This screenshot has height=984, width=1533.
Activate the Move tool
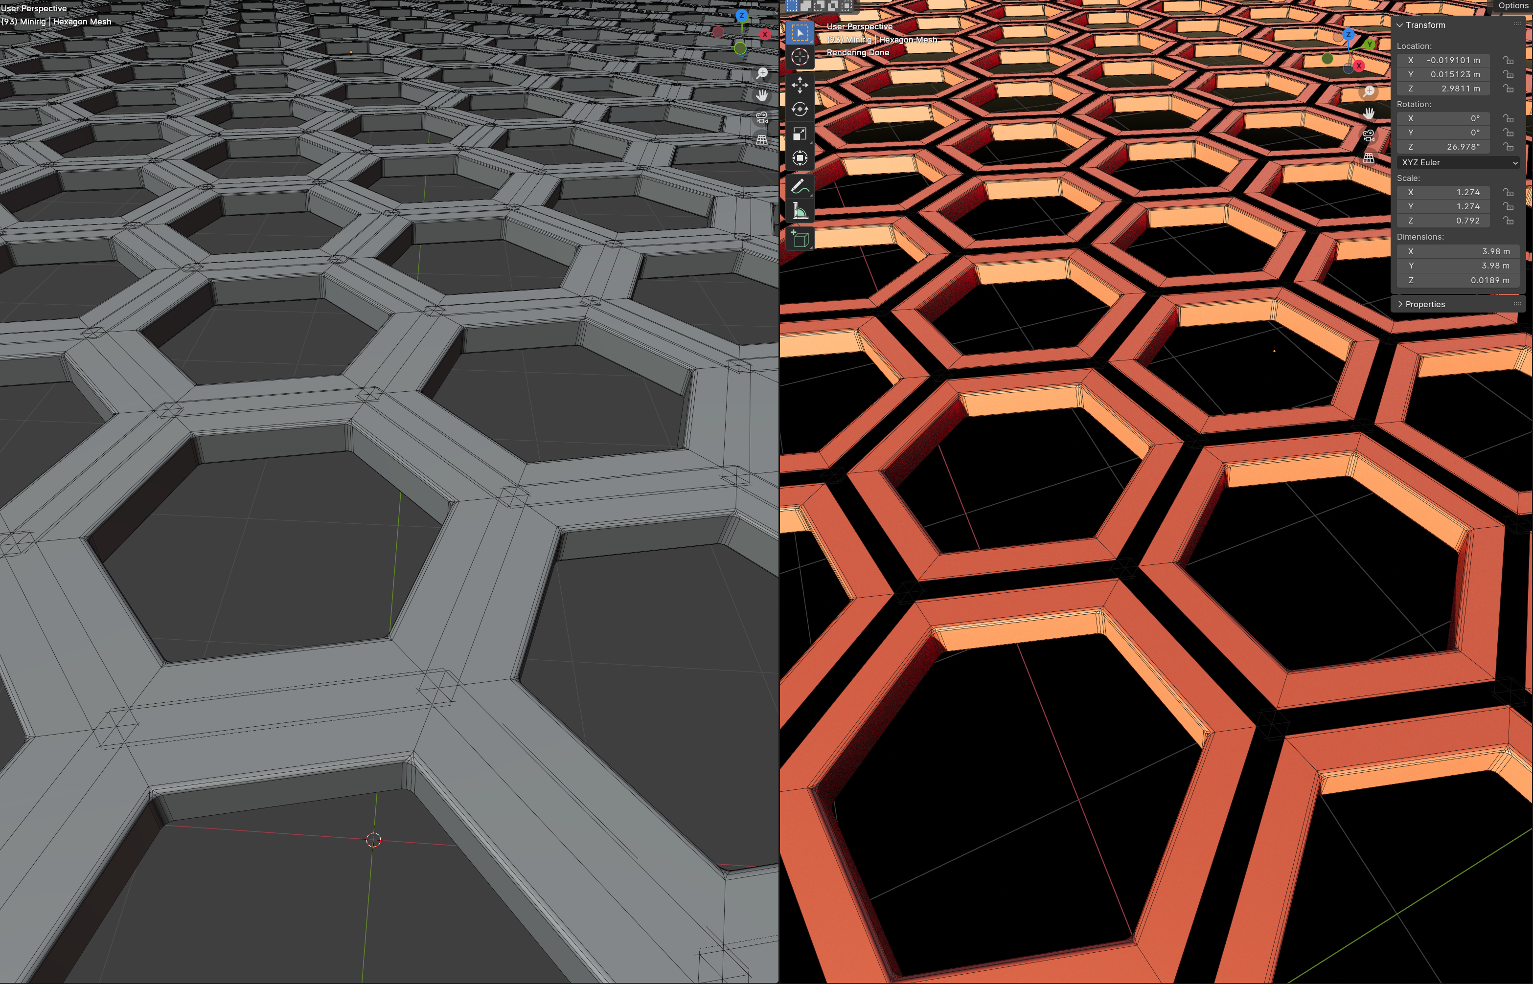pyautogui.click(x=800, y=84)
